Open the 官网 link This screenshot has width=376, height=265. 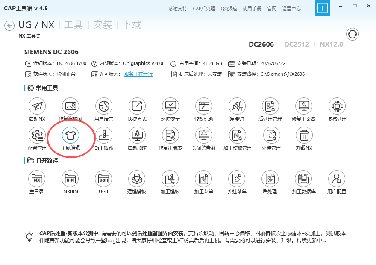[x=272, y=9]
